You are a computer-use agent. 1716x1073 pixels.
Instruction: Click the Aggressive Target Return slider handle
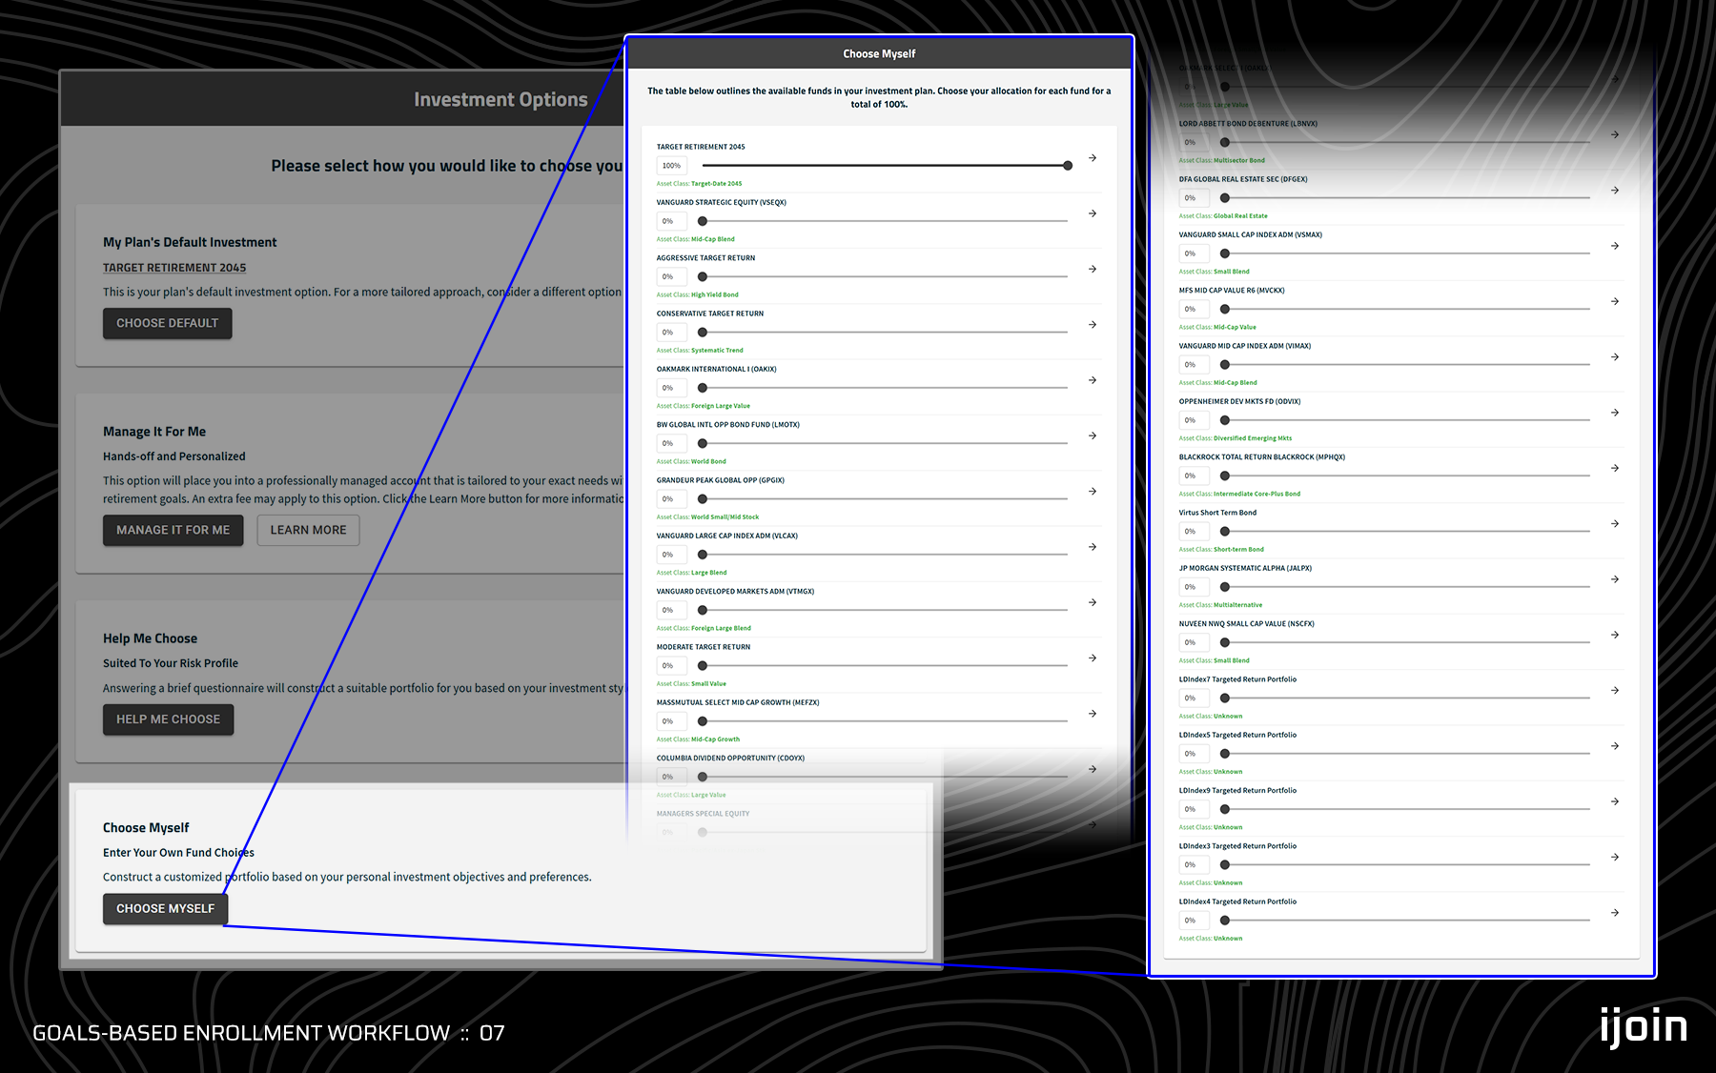click(703, 276)
